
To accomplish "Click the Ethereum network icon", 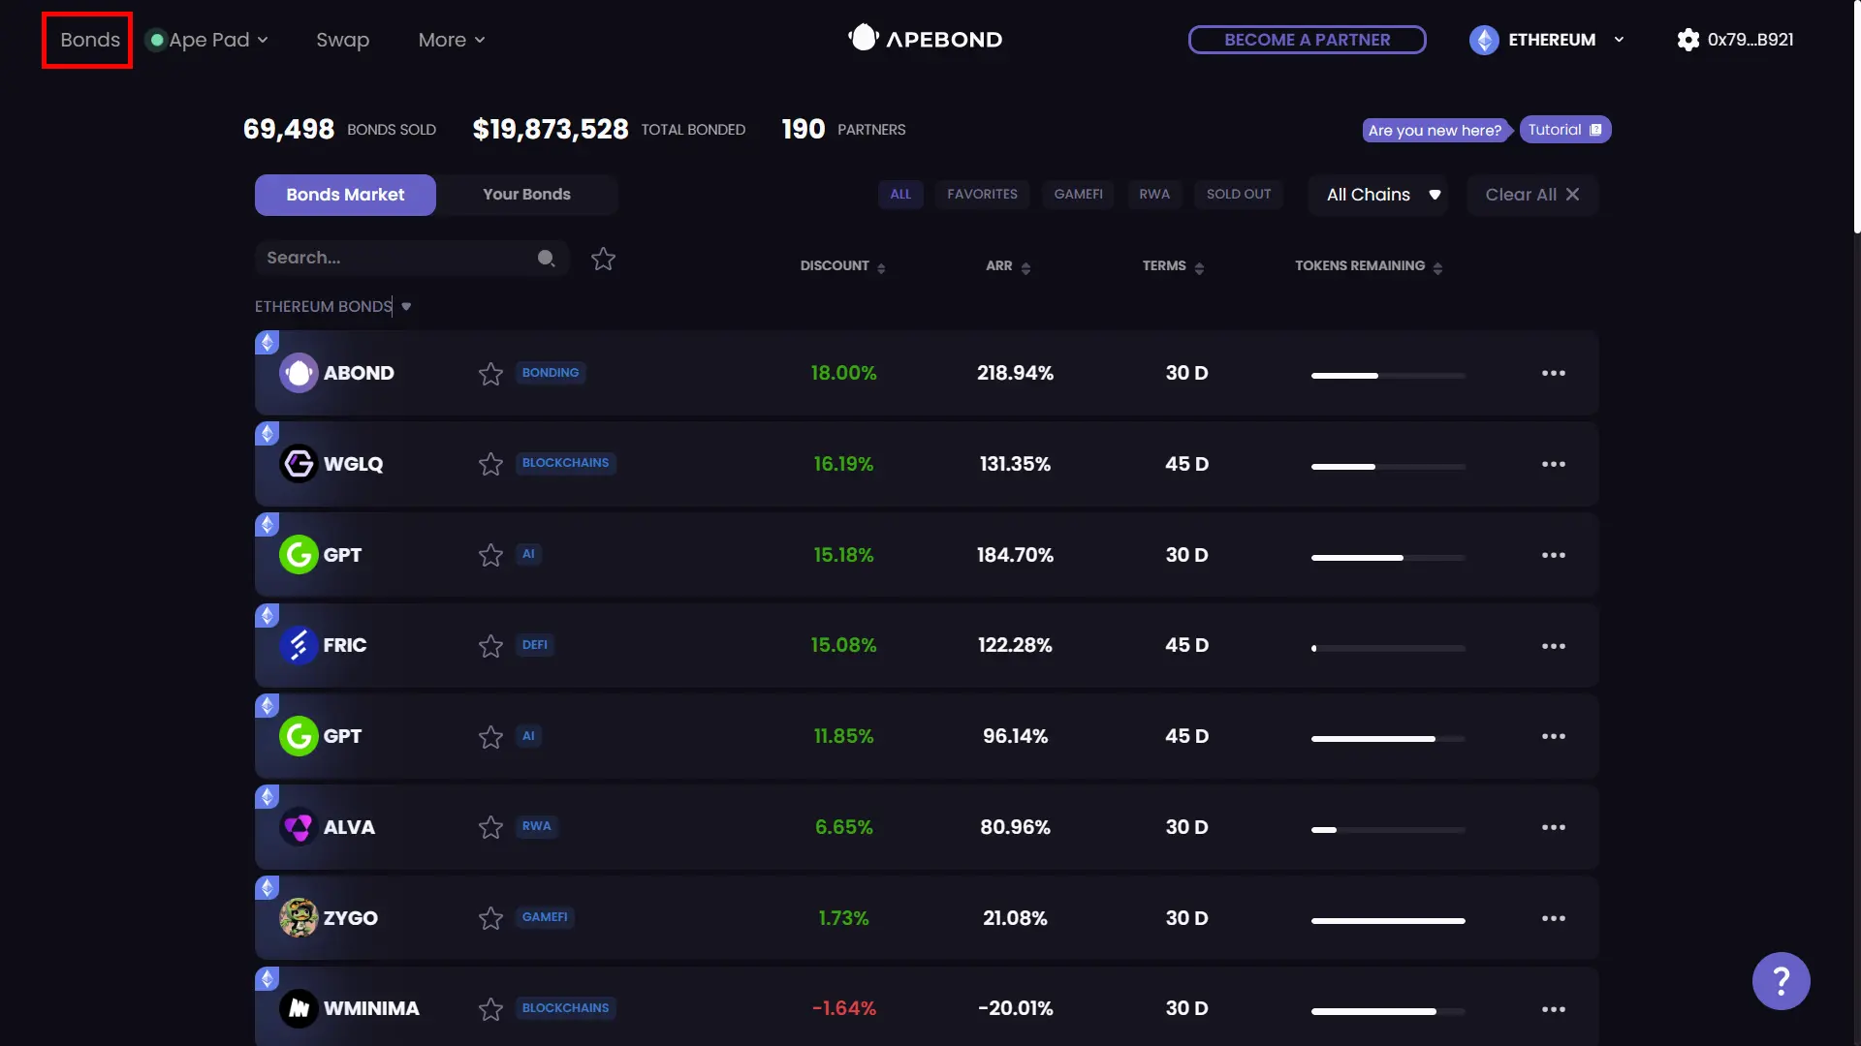I will pos(1484,40).
